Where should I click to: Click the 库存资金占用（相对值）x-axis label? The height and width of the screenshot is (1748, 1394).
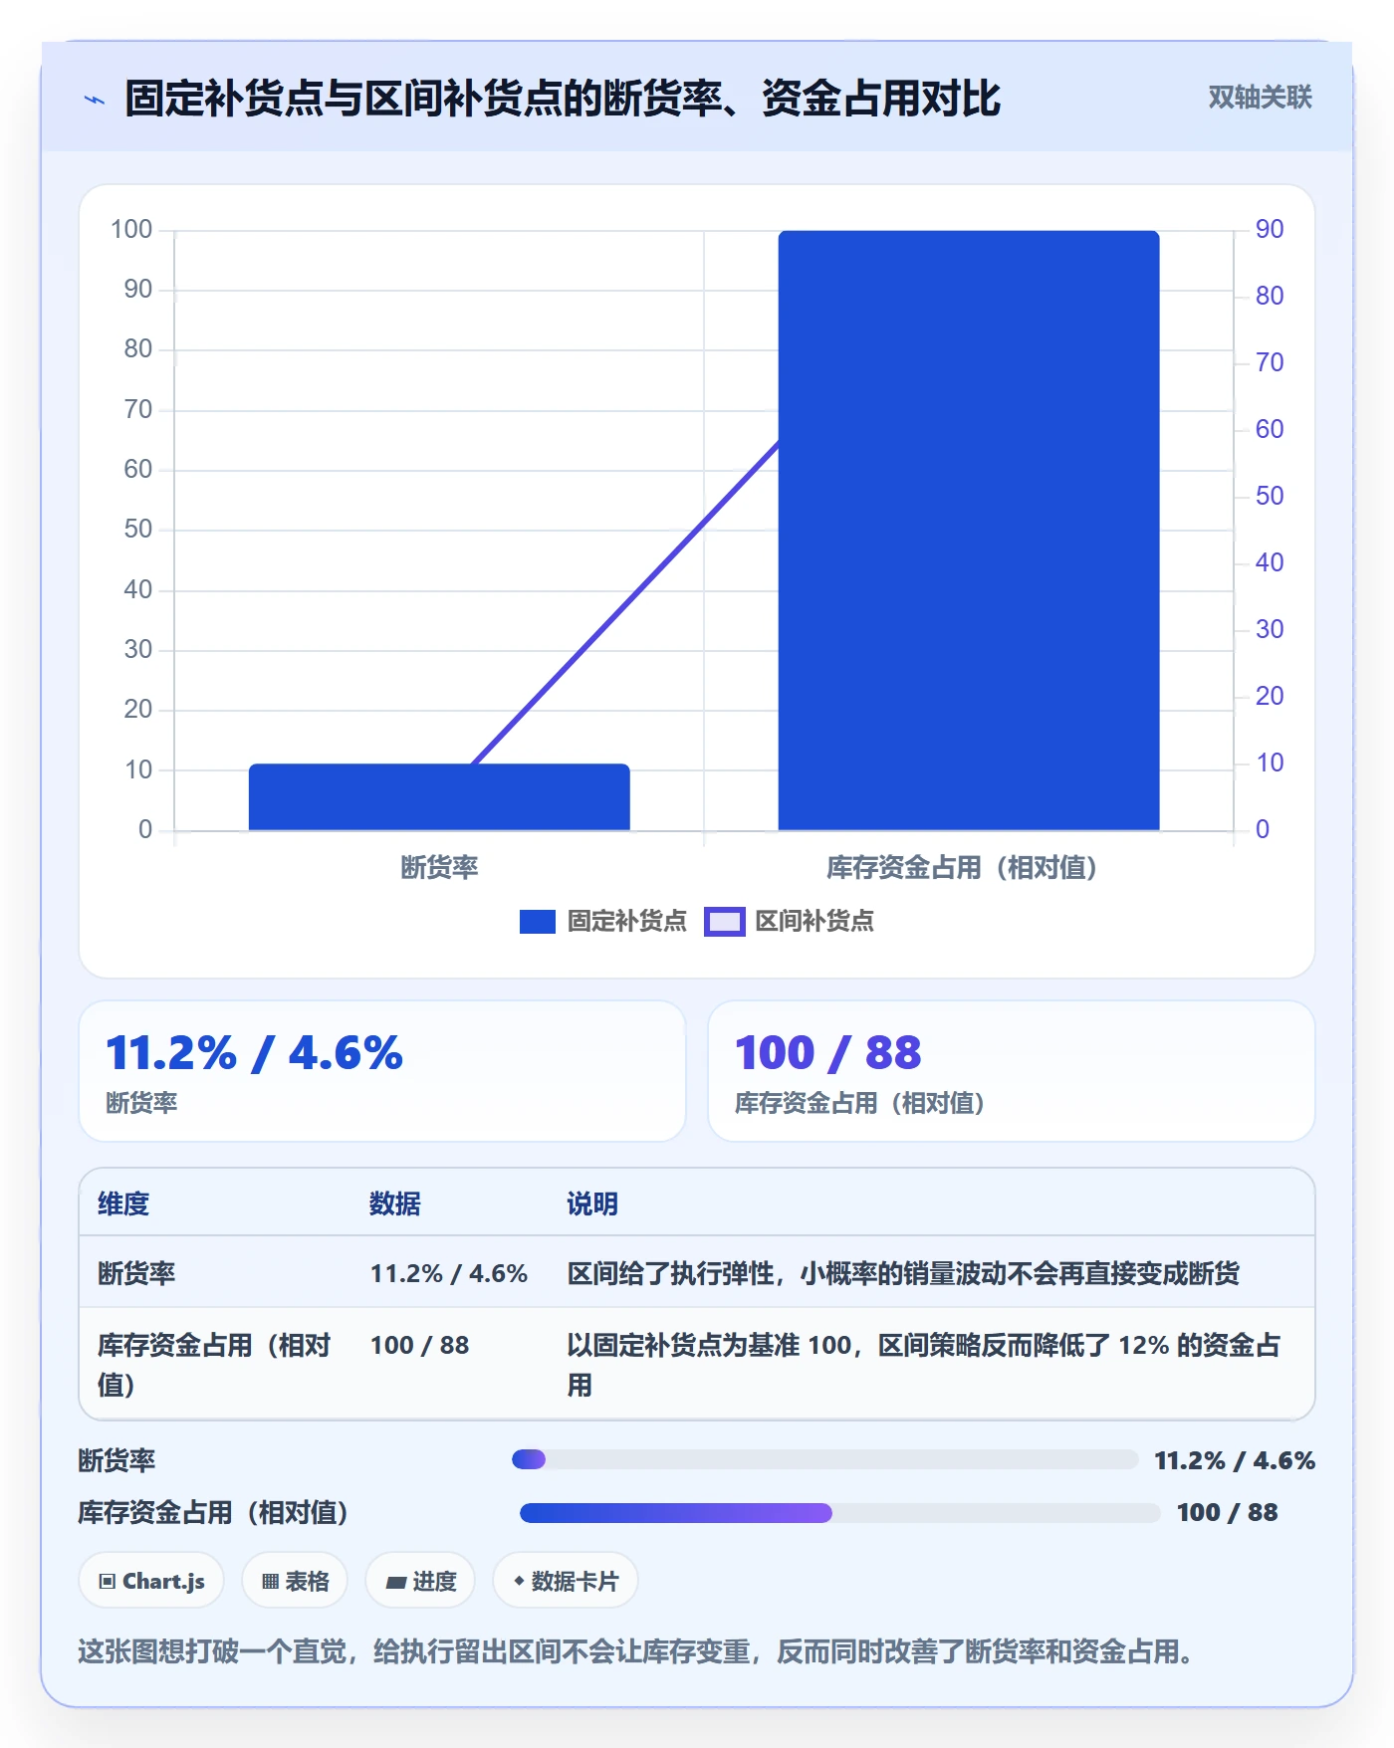tap(962, 868)
